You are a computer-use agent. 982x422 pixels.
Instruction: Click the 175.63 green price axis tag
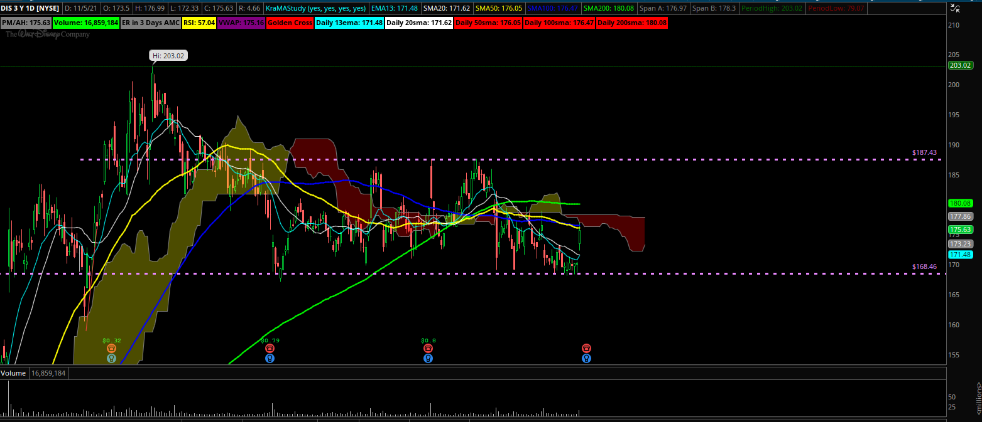click(x=962, y=229)
